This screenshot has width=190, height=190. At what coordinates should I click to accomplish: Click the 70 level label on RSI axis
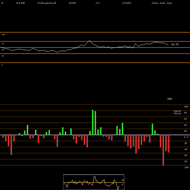(x=3, y=44)
